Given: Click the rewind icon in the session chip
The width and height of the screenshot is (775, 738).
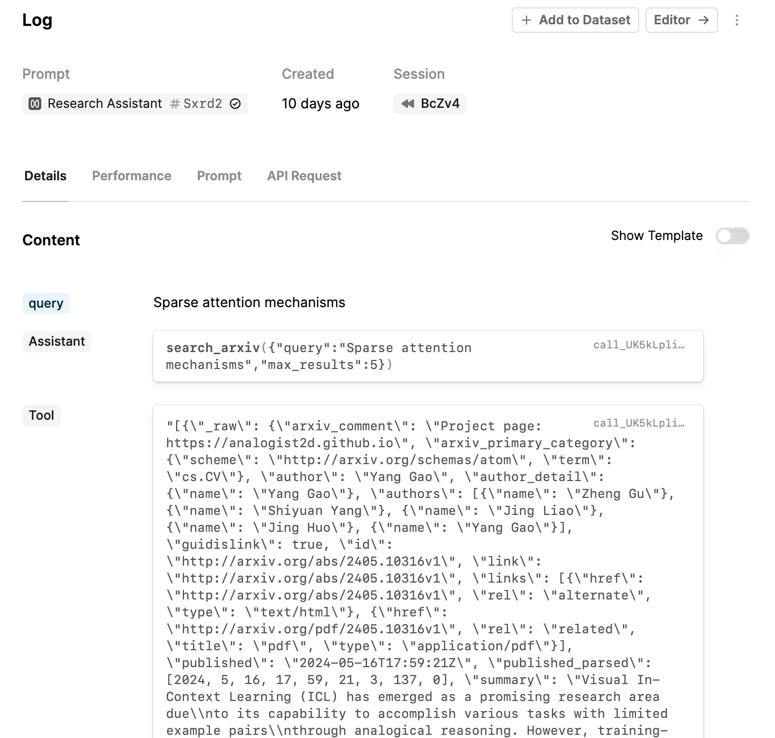Looking at the screenshot, I should pyautogui.click(x=408, y=104).
